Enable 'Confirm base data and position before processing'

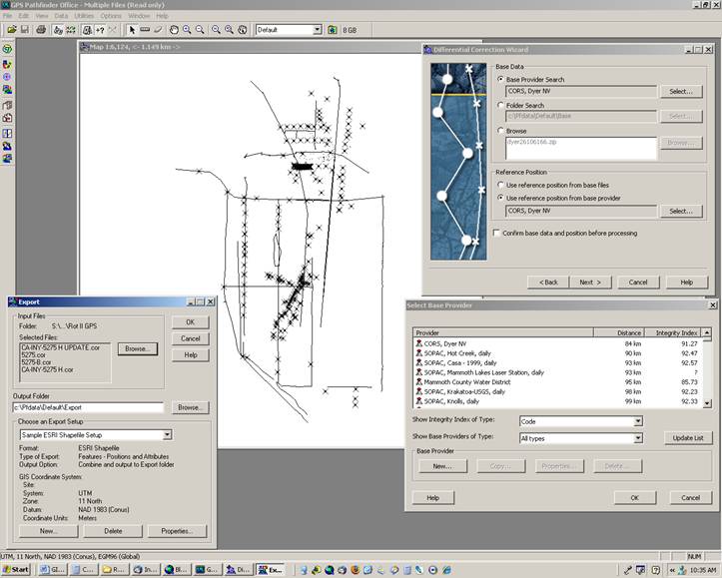pos(496,233)
